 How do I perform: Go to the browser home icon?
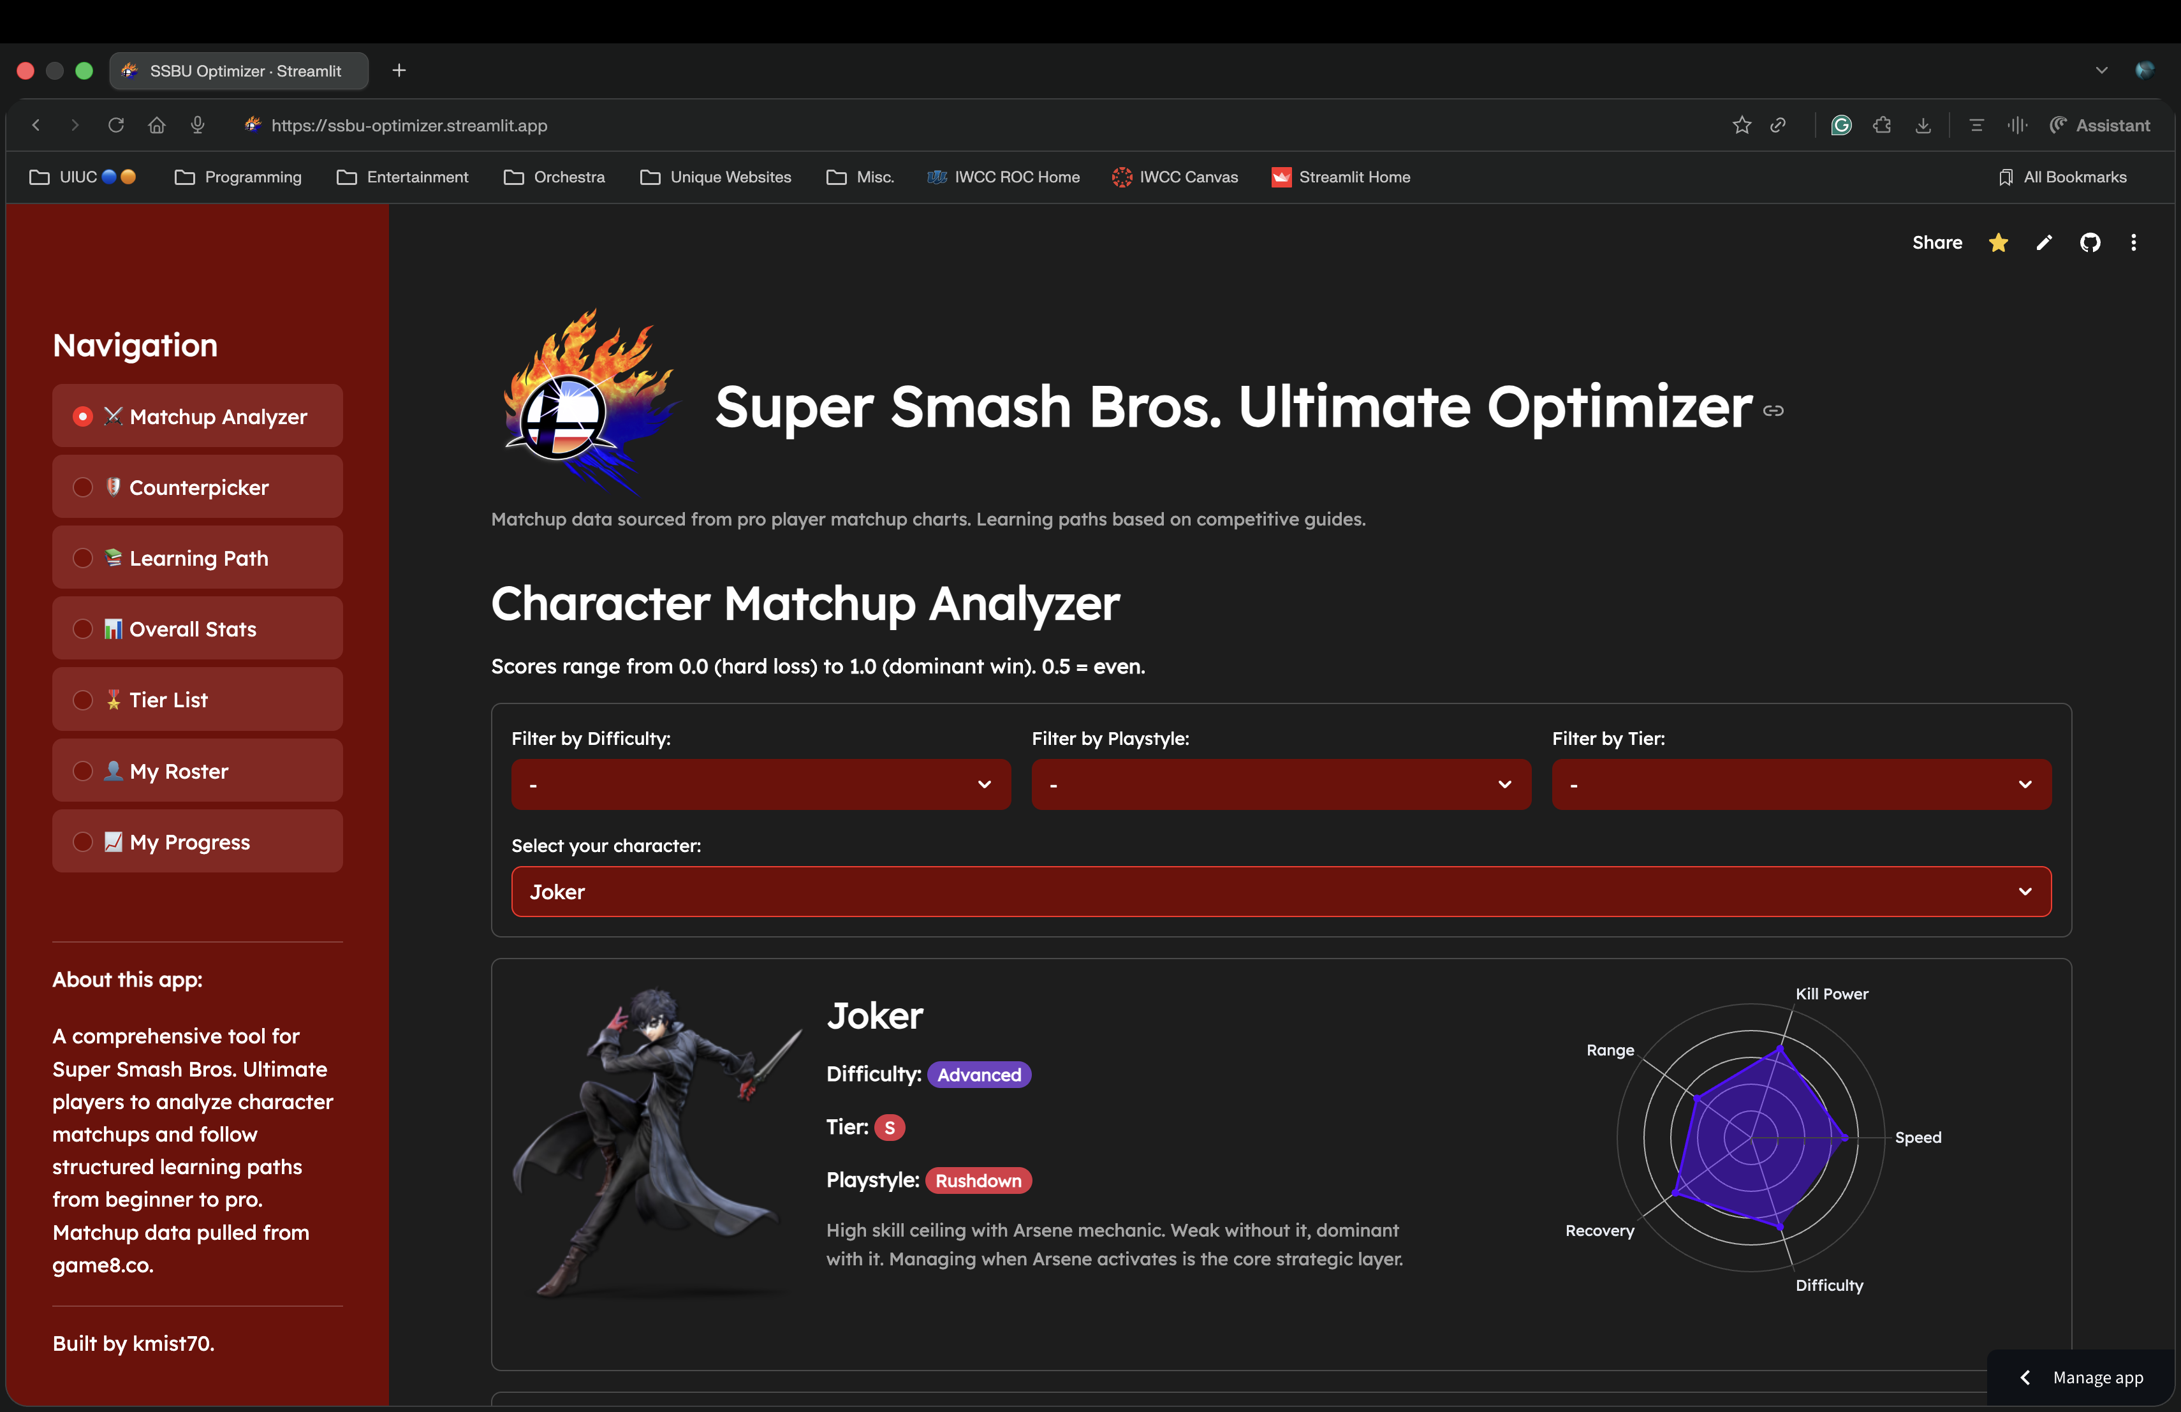click(157, 126)
